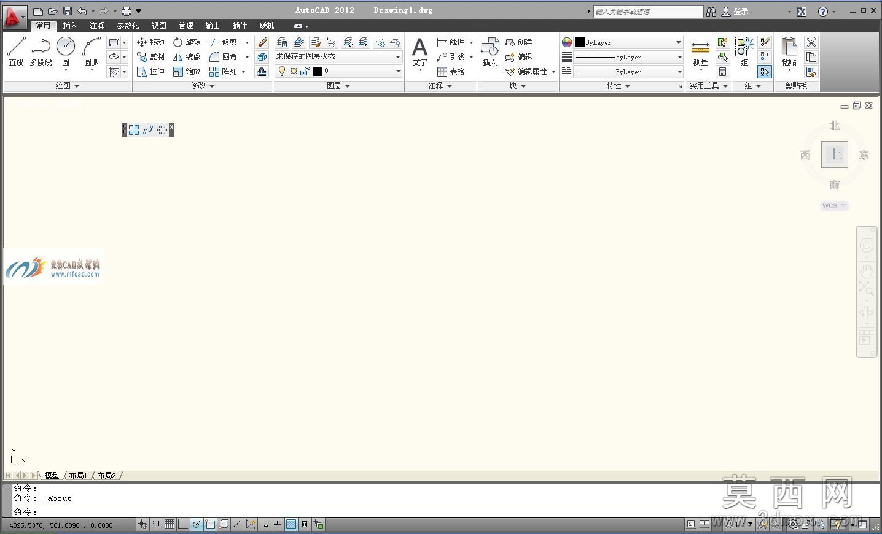Select the 直线 (Line) tool
The width and height of the screenshot is (882, 534).
(x=16, y=51)
